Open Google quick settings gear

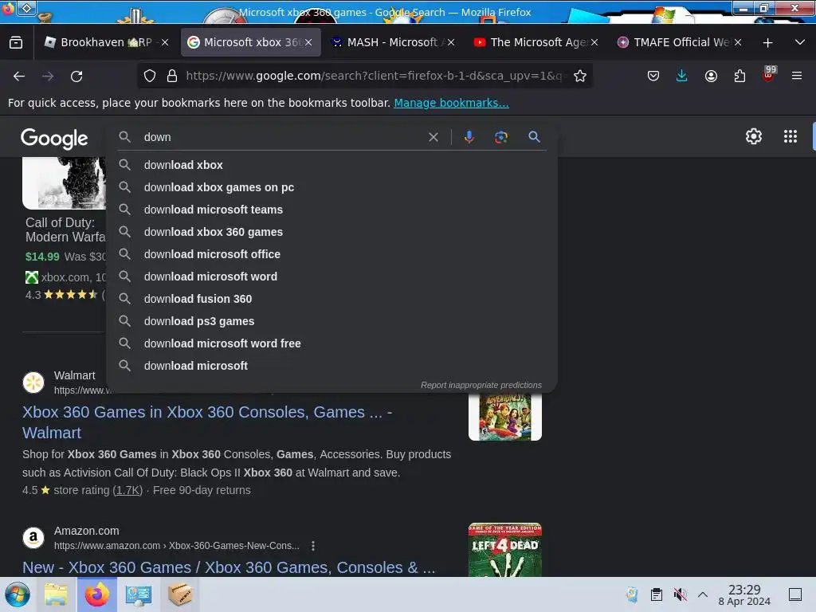coord(754,136)
